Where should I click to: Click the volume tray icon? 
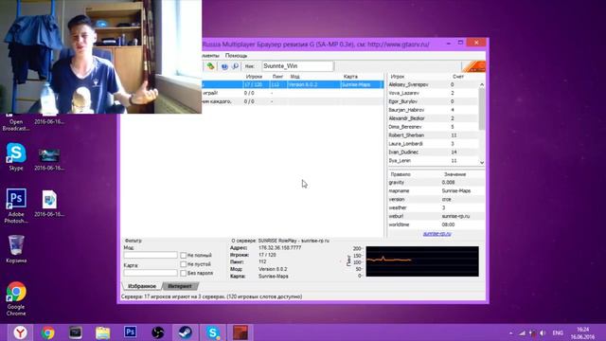pyautogui.click(x=543, y=332)
